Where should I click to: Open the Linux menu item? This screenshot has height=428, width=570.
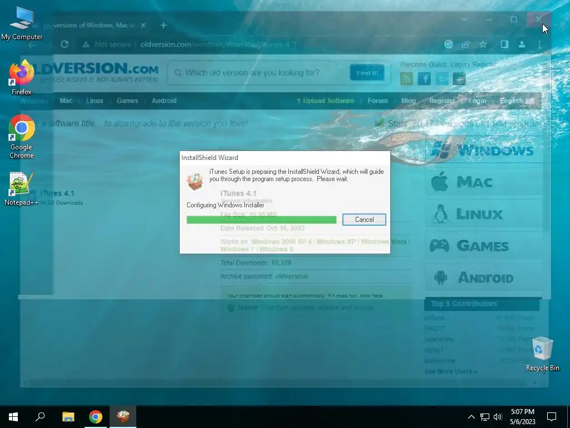click(x=95, y=101)
